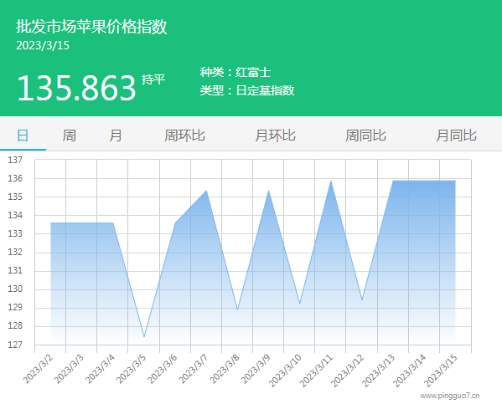Click the y-axis value 130
502x404 pixels.
[x=15, y=289]
